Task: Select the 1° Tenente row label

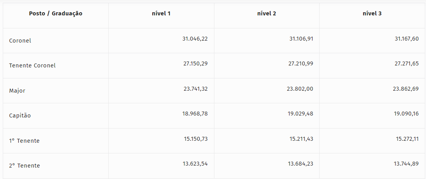Action: [x=24, y=141]
